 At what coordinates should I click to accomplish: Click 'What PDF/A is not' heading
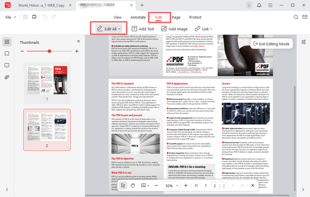[x=121, y=173]
